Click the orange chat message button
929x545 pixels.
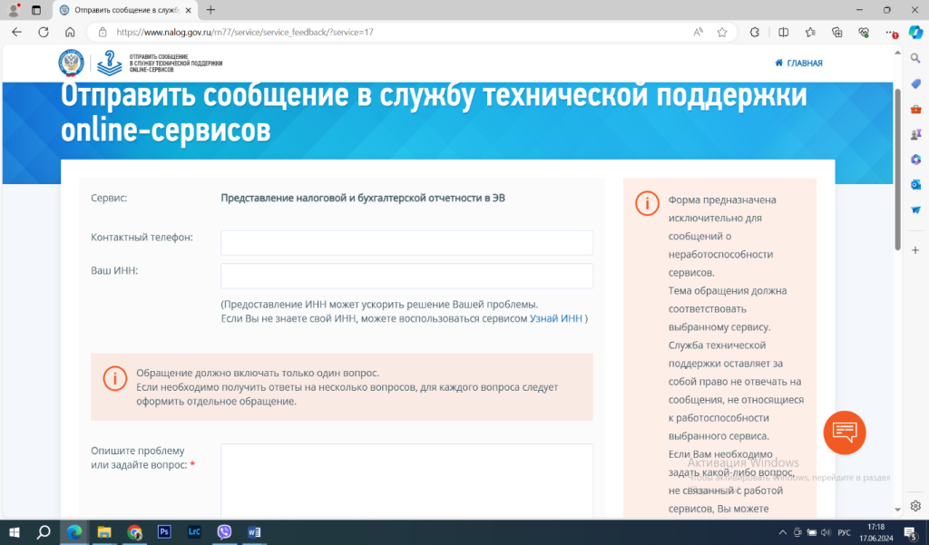pyautogui.click(x=844, y=433)
